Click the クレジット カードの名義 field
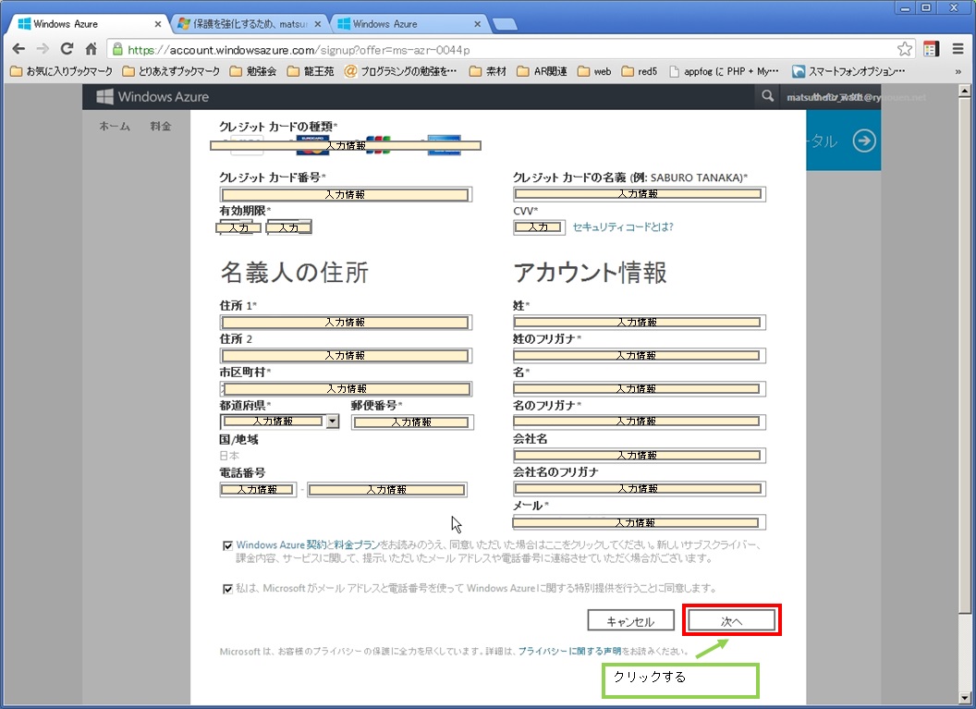The width and height of the screenshot is (976, 709). [x=640, y=194]
